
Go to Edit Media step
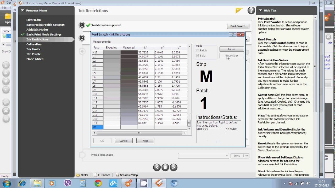click(x=33, y=20)
